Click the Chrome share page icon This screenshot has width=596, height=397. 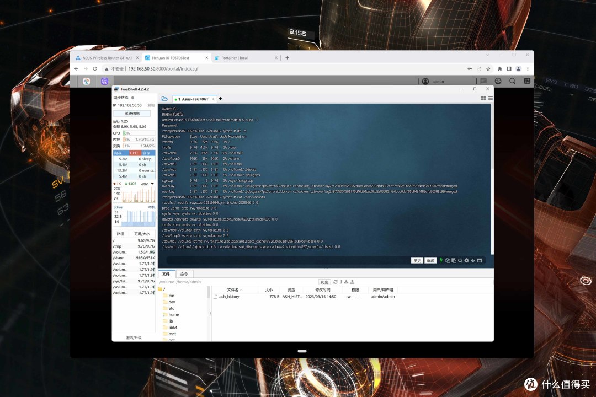click(x=479, y=69)
